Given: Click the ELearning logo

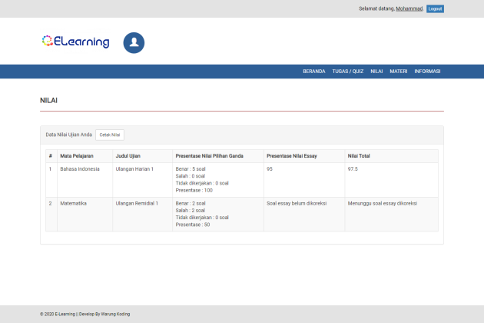Looking at the screenshot, I should [x=75, y=42].
